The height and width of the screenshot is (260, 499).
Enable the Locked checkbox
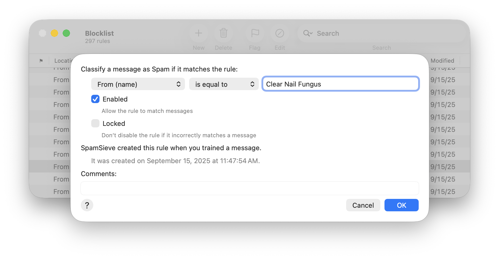click(95, 123)
